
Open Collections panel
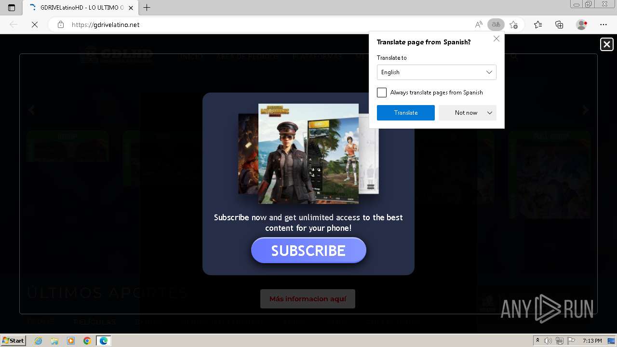(x=559, y=25)
